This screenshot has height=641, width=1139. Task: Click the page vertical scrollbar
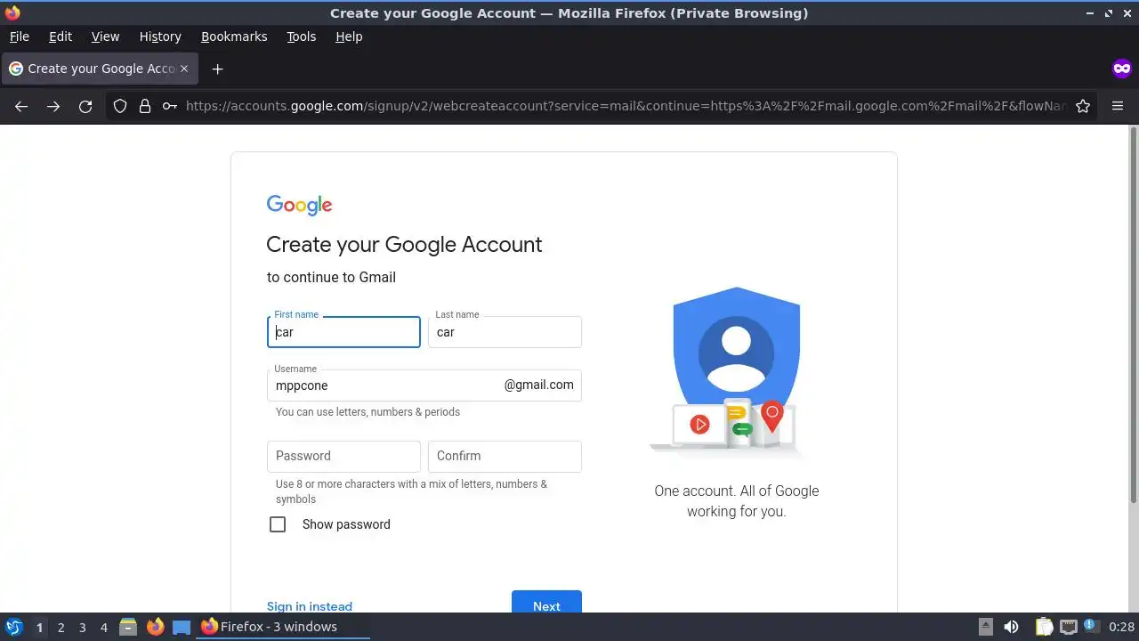[1134, 315]
